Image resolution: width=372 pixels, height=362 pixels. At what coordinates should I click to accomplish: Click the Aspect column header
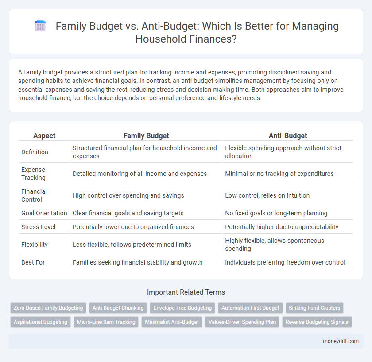tap(44, 136)
